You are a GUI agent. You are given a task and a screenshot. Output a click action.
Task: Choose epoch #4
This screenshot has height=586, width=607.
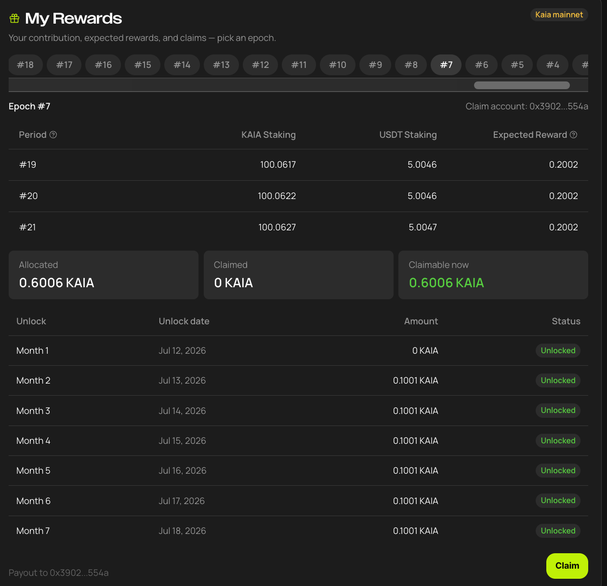(553, 65)
